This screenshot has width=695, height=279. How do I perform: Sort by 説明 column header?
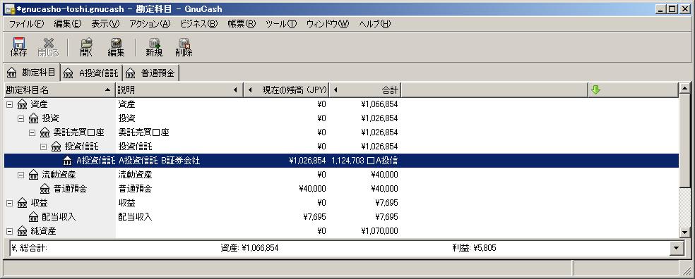[179, 90]
